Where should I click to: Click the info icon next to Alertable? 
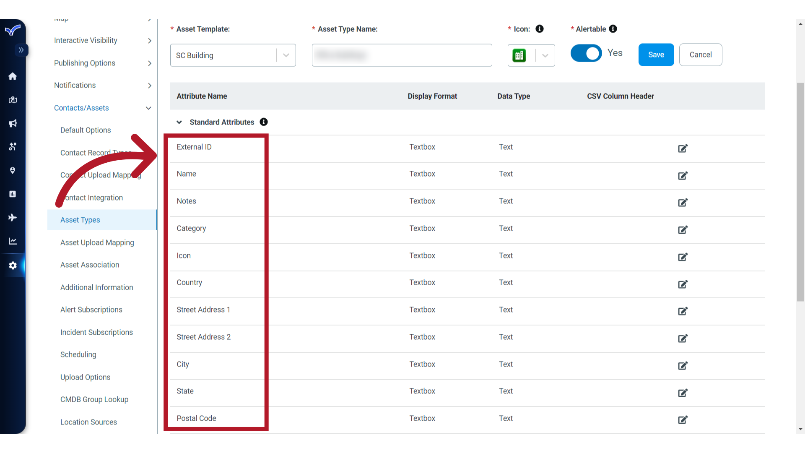click(613, 29)
